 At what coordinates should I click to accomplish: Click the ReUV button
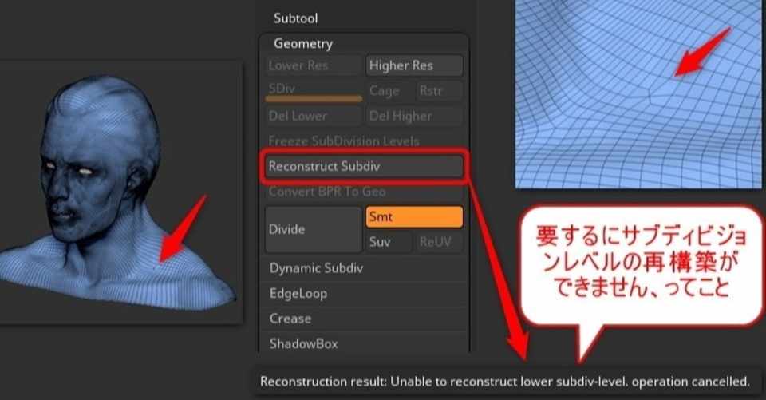(438, 242)
